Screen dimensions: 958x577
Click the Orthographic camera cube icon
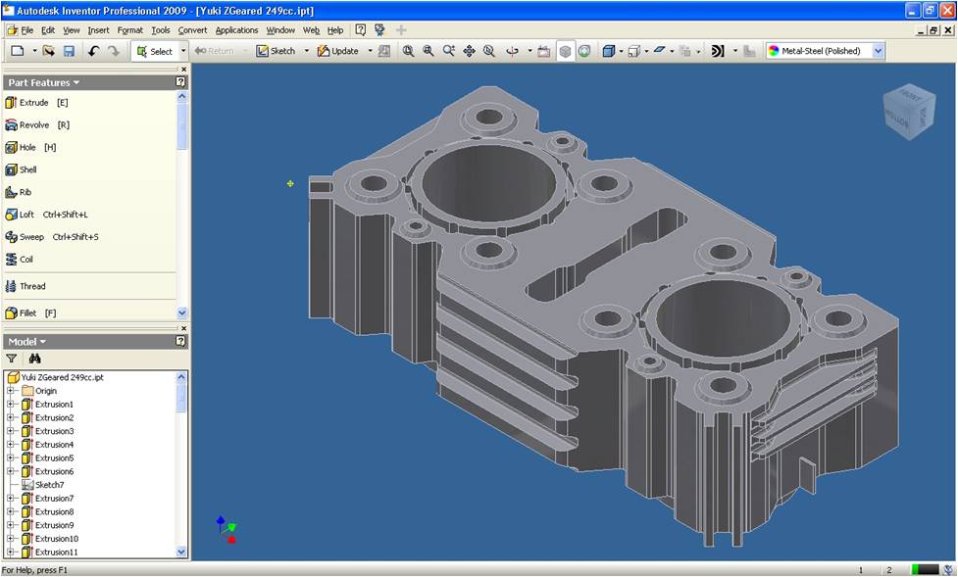[634, 51]
